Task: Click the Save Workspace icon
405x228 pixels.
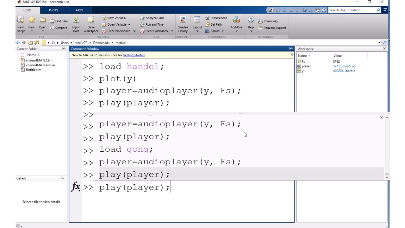Action: (x=91, y=20)
